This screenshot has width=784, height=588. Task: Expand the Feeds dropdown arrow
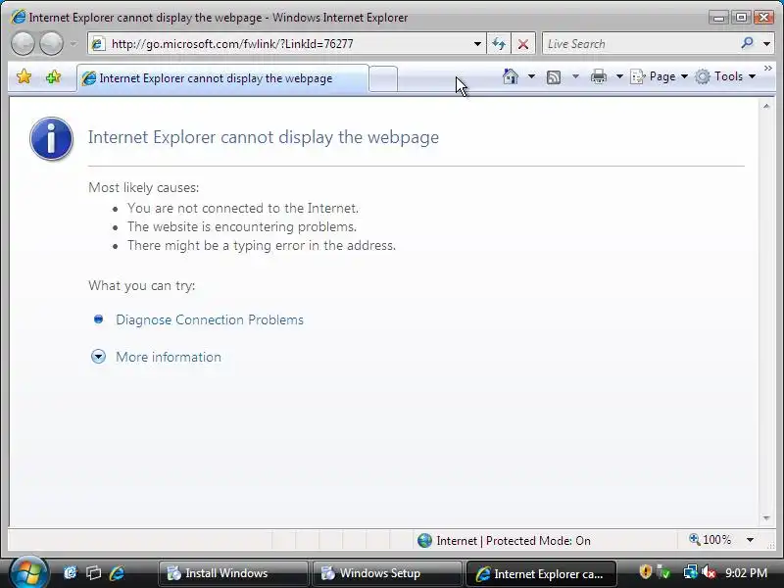pyautogui.click(x=575, y=76)
